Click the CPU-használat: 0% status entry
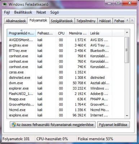 [52, 139]
